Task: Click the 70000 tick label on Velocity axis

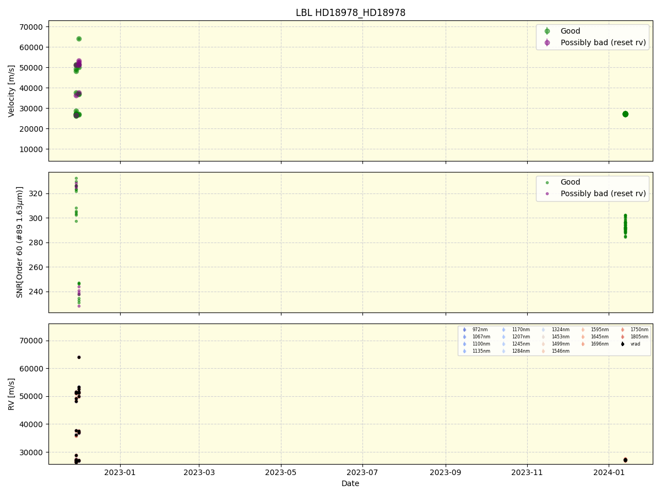Action: 32,27
